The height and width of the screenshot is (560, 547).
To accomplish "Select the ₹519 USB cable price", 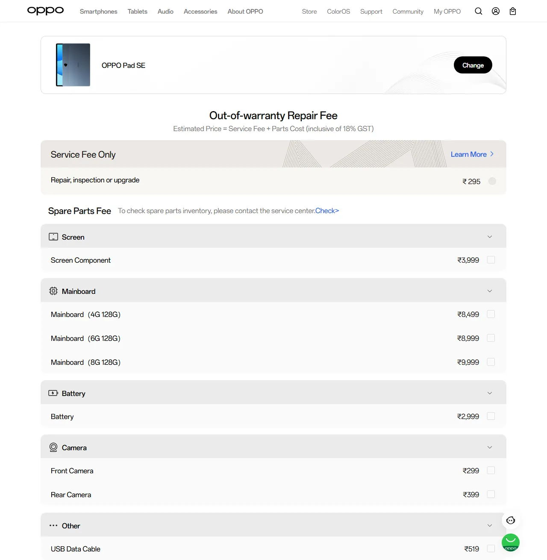I will click(472, 548).
